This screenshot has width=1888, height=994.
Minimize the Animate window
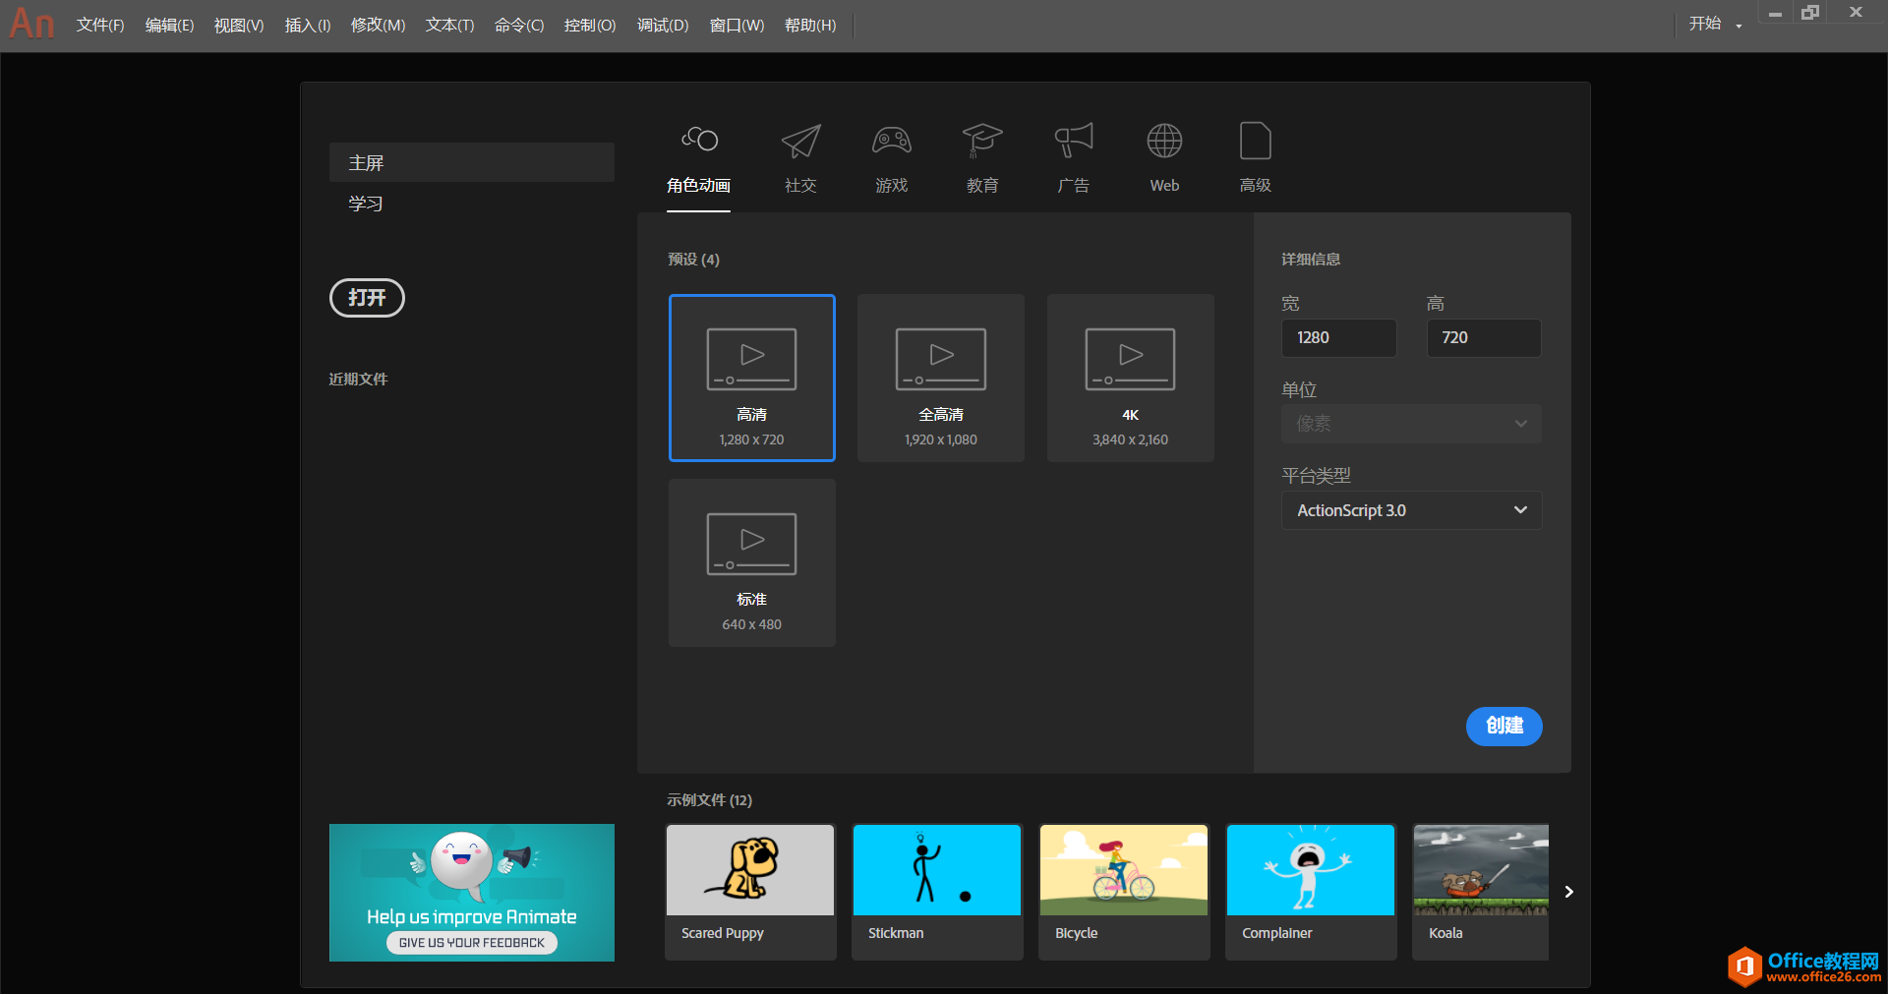click(x=1775, y=13)
